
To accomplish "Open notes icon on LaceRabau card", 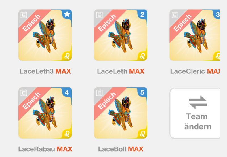I will pyautogui.click(x=24, y=93).
